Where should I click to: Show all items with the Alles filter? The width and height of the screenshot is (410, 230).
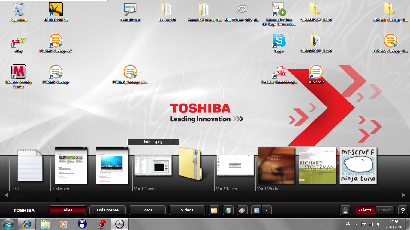68,210
